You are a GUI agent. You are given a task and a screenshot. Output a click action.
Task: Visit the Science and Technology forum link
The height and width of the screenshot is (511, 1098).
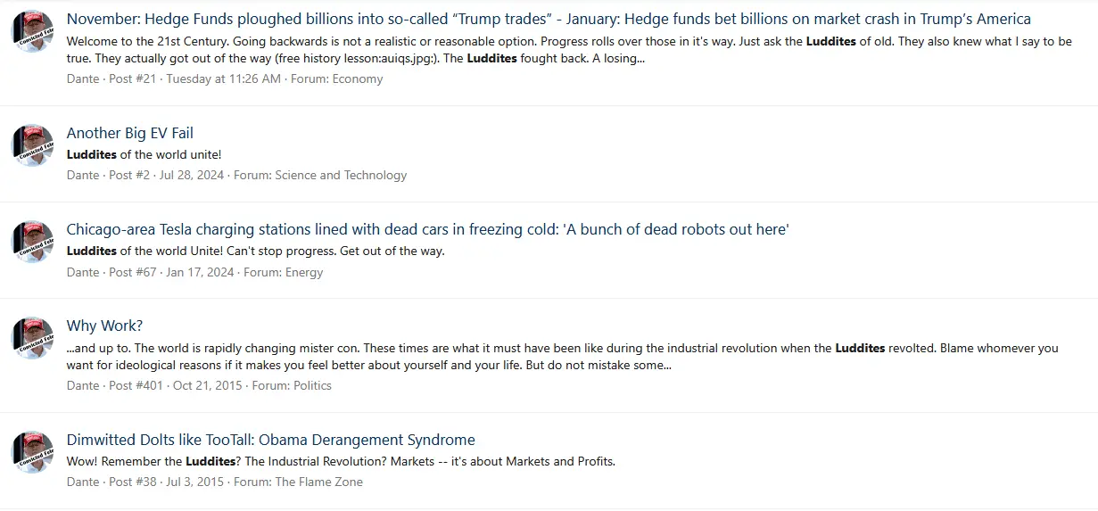point(341,175)
